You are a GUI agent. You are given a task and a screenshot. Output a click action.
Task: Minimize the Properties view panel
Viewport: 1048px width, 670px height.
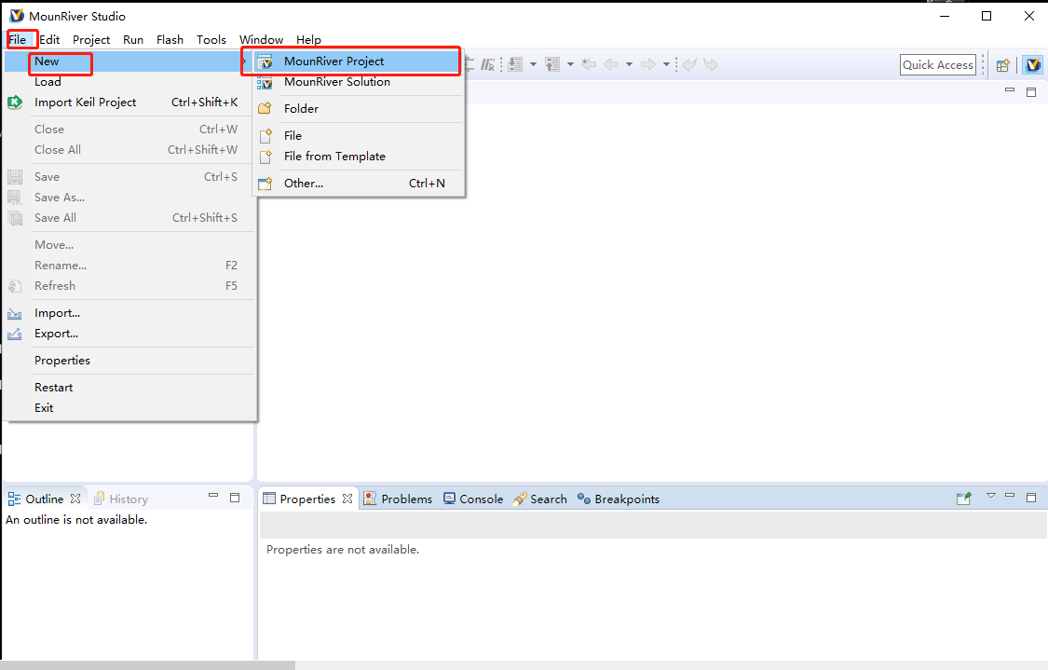click(1010, 496)
